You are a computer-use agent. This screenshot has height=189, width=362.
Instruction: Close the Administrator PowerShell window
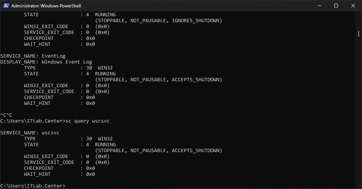pyautogui.click(x=353, y=6)
